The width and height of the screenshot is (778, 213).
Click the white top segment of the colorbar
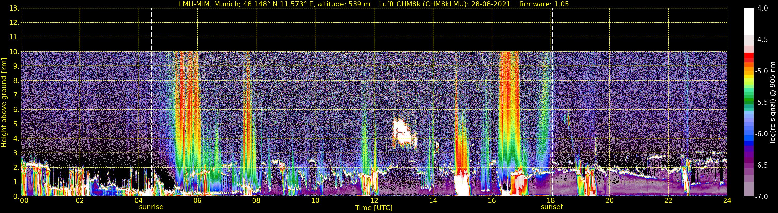point(749,22)
